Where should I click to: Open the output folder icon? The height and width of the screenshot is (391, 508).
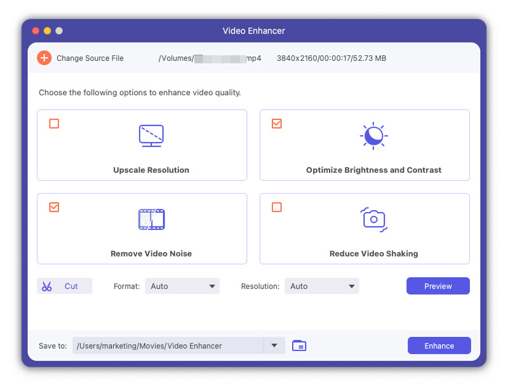[x=299, y=346]
